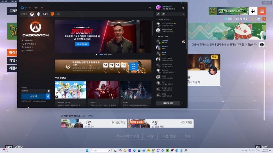Select the Overwatch favorite game icon
Viewport: 273px width, 153px height.
pyautogui.click(x=32, y=14)
